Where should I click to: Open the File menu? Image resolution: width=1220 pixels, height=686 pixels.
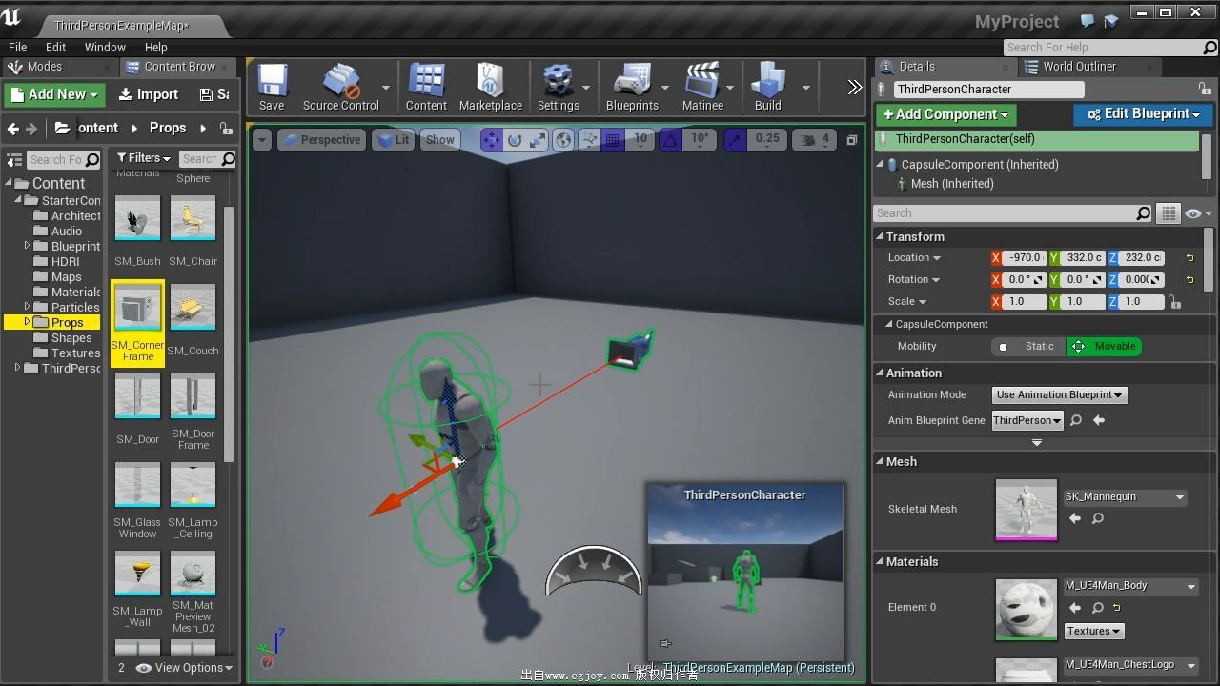click(x=17, y=47)
